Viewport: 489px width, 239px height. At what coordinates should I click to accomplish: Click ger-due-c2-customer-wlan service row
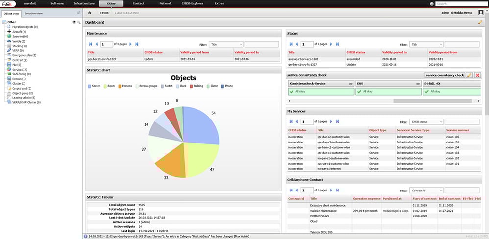pyautogui.click(x=384, y=137)
